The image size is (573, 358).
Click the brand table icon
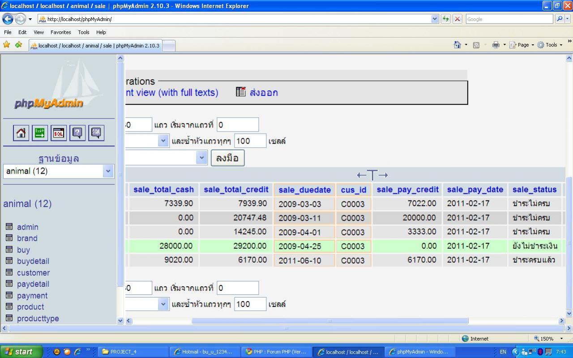tap(9, 238)
